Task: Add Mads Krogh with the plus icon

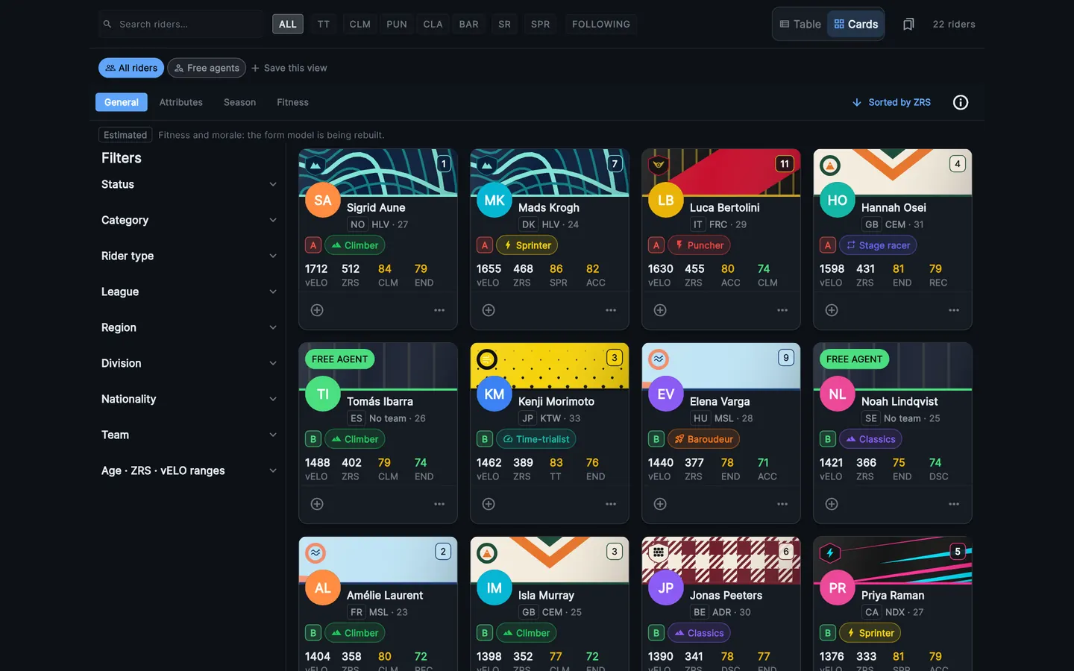Action: [489, 310]
